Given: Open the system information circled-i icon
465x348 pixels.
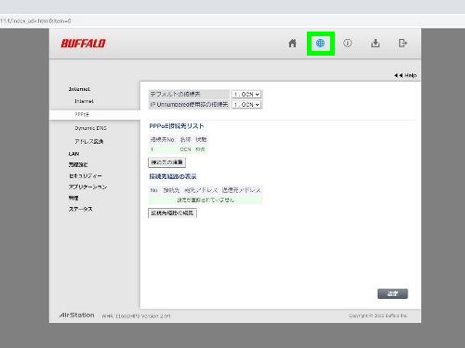Looking at the screenshot, I should coord(348,44).
